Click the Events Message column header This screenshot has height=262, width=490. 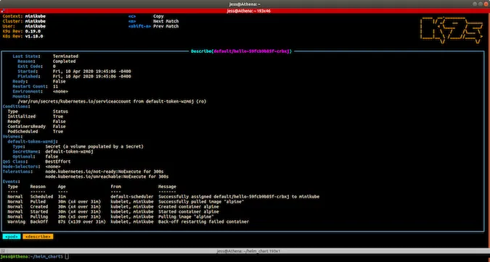pos(167,187)
